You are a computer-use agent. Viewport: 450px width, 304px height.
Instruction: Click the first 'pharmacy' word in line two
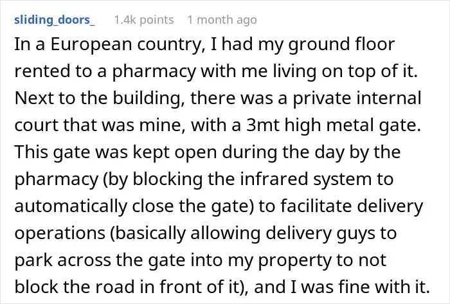pyautogui.click(x=154, y=72)
